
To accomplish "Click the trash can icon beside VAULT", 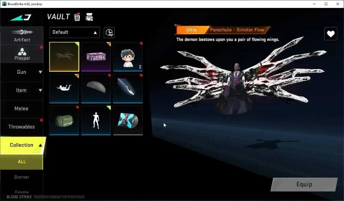I will (77, 17).
